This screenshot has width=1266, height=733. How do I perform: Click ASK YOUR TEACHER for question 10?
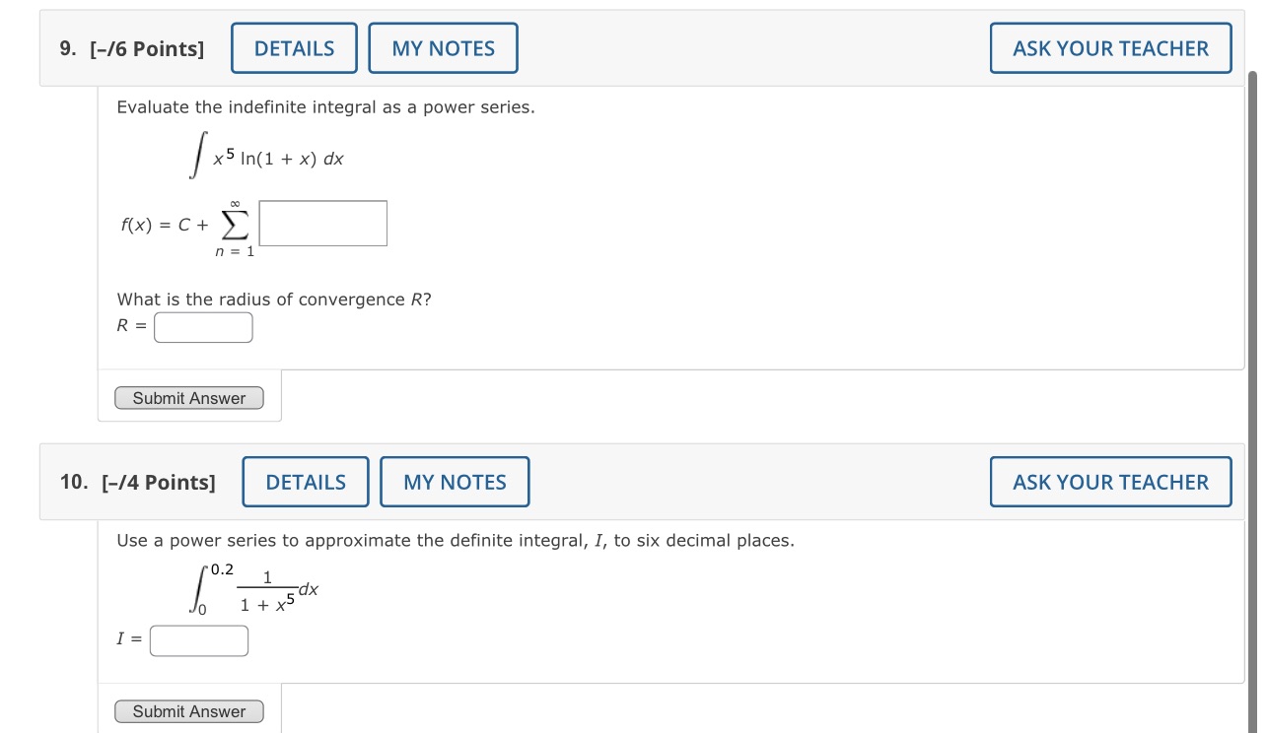(1110, 482)
